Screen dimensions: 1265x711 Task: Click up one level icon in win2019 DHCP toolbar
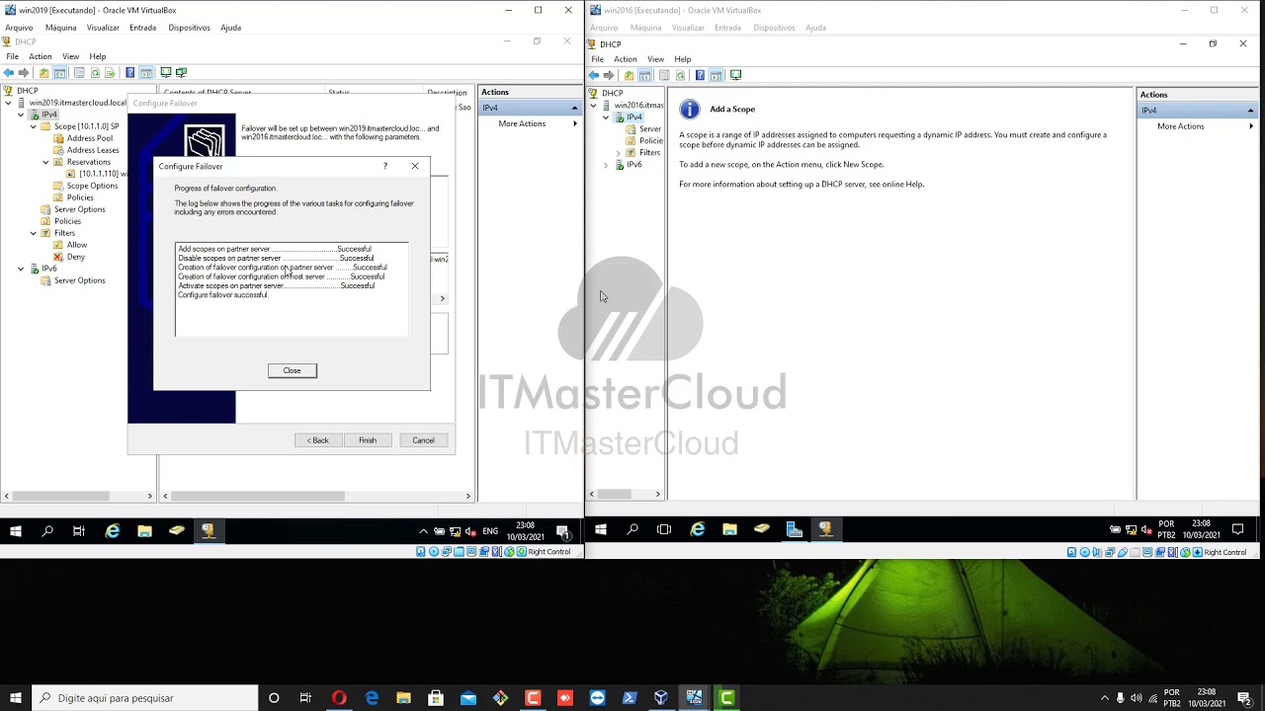pyautogui.click(x=43, y=73)
